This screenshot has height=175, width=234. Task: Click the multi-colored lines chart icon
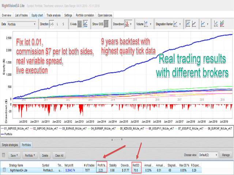tap(222, 24)
